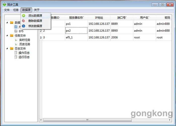Collapse the 日志文件 tree node arrow
This screenshot has width=176, height=126.
[x=7, y=48]
